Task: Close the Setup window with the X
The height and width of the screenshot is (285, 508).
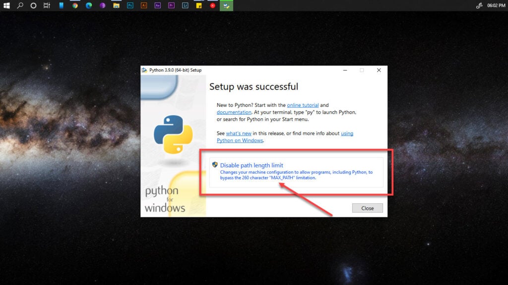Action: coord(379,70)
